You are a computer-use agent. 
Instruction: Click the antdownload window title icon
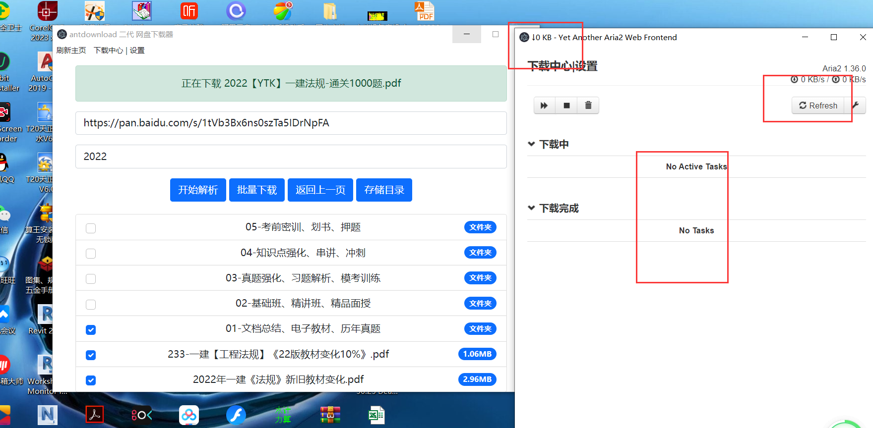pos(62,34)
